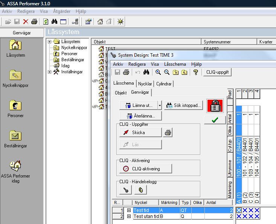Screen dimensions: 276x224
Task: Toggle the row 1 X cell under column D (4)
Action: click(x=257, y=210)
